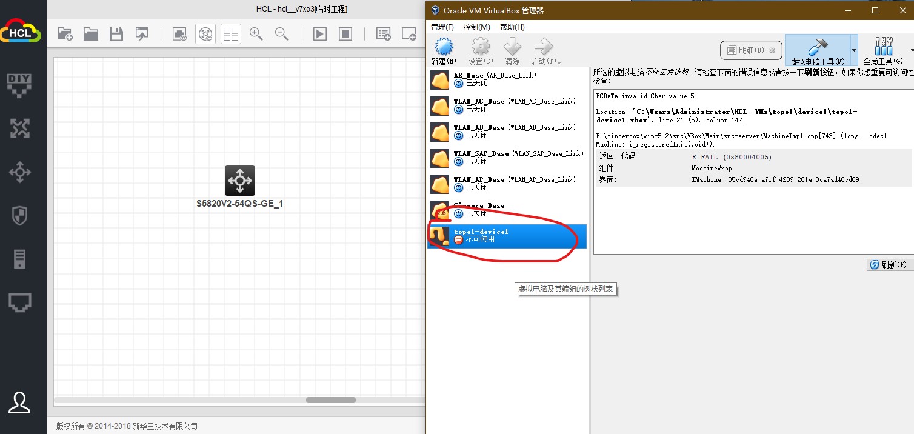Select the topo1-device1 inaccessible VM
This screenshot has height=434, width=914.
pyautogui.click(x=507, y=236)
